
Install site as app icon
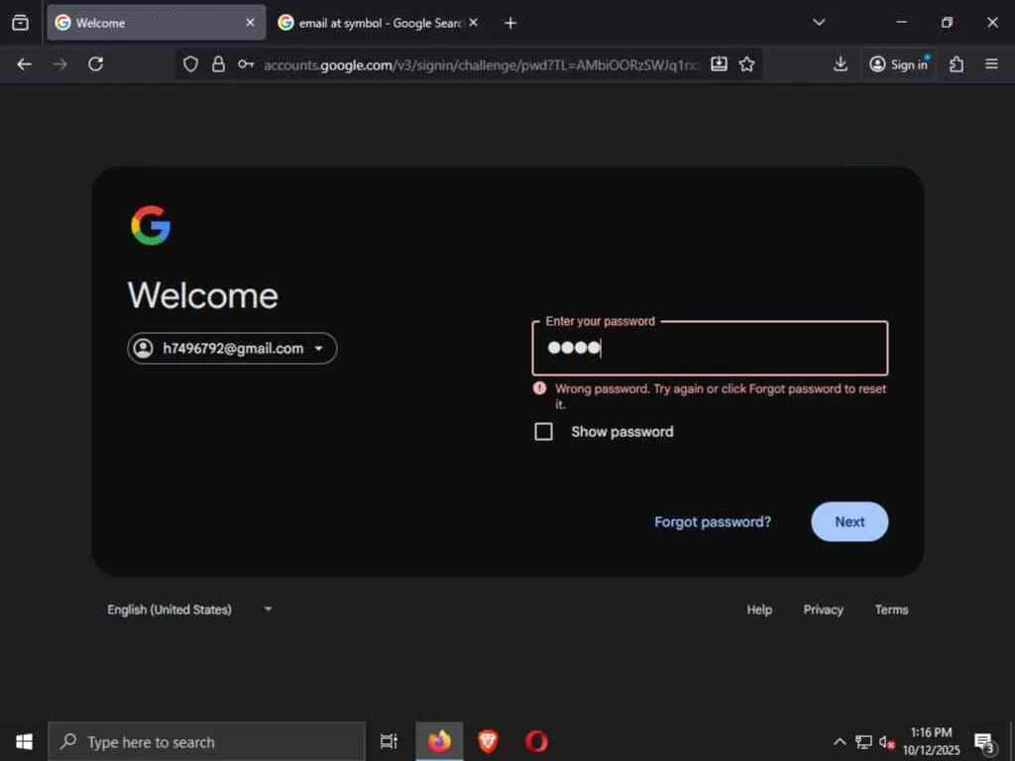719,64
